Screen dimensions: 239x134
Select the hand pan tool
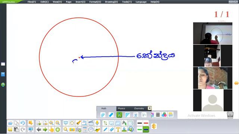52,130
